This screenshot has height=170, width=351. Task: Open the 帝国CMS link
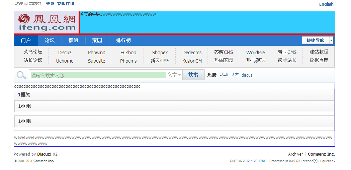pyautogui.click(x=287, y=52)
